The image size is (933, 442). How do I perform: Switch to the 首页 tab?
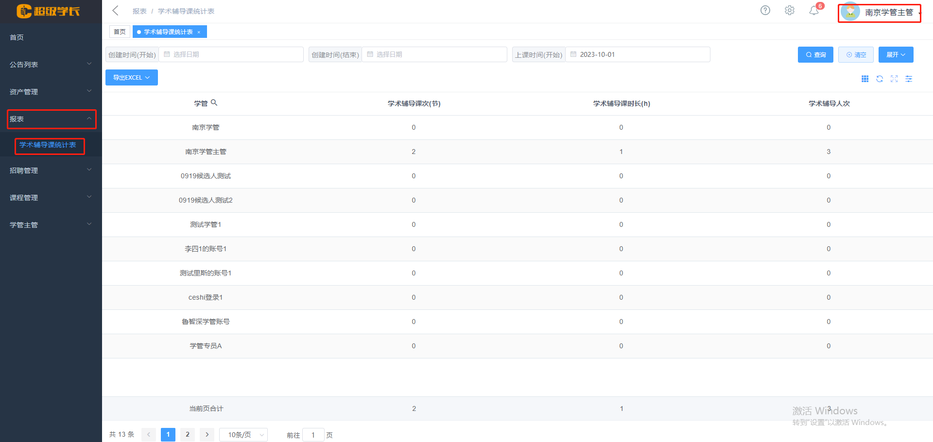(x=120, y=32)
